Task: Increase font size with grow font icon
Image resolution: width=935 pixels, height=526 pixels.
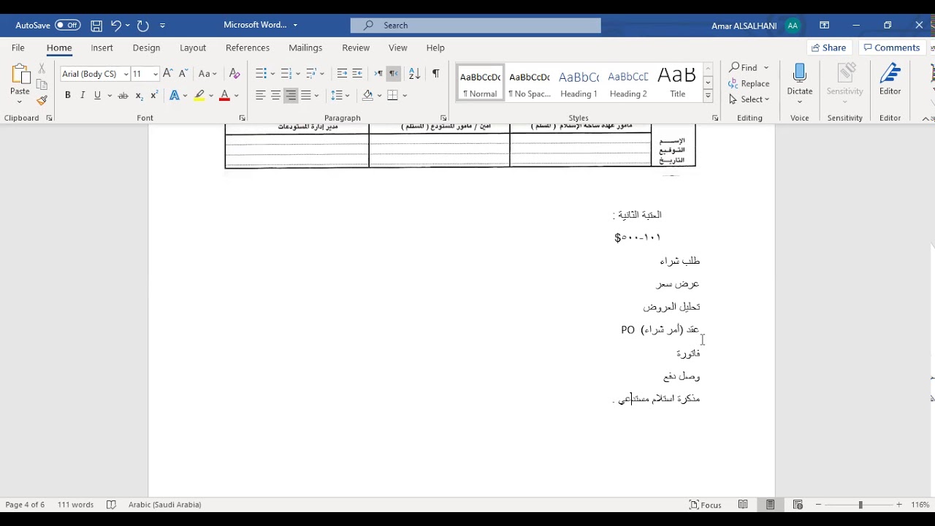Action: coord(168,74)
